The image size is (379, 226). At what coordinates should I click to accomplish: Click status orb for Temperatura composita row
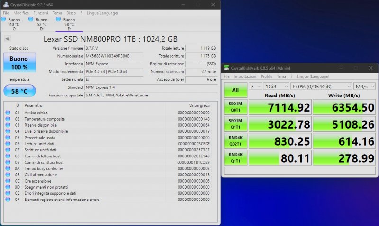[8, 119]
